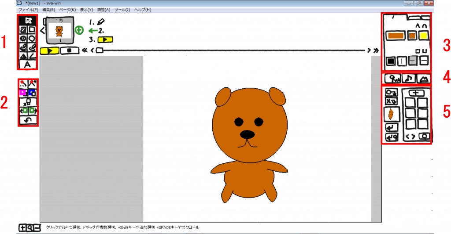451x234 pixels.
Task: Click the curved undo arrow icon
Action: click(28, 119)
